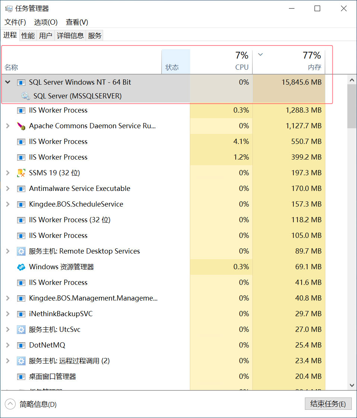This screenshot has height=418, width=357.
Task: Click the 服务主机: 远程过程调用 gear icon
Action: coord(21,361)
